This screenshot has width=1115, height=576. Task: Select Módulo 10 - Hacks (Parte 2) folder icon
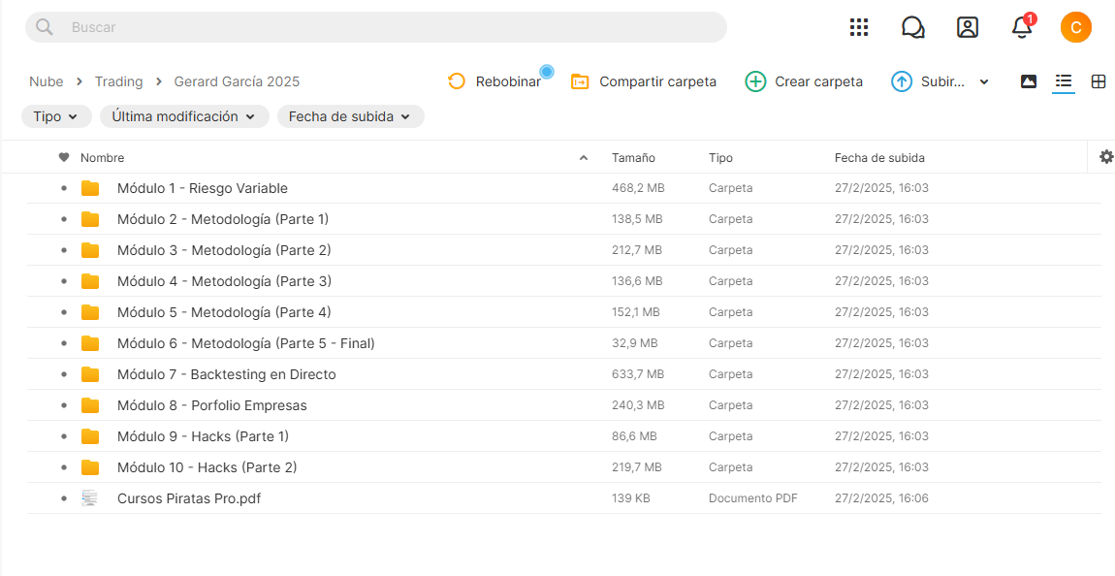(90, 467)
